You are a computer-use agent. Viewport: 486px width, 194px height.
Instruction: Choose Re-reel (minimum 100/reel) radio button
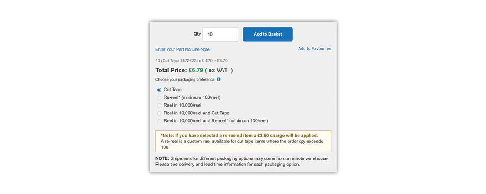click(x=159, y=98)
